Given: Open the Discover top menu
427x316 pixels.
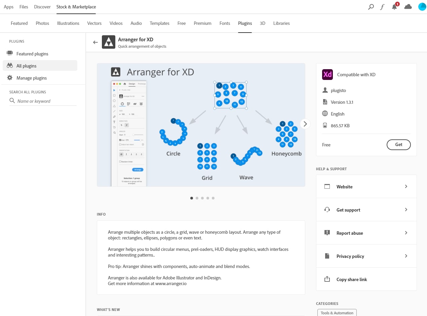Looking at the screenshot, I should point(42,7).
